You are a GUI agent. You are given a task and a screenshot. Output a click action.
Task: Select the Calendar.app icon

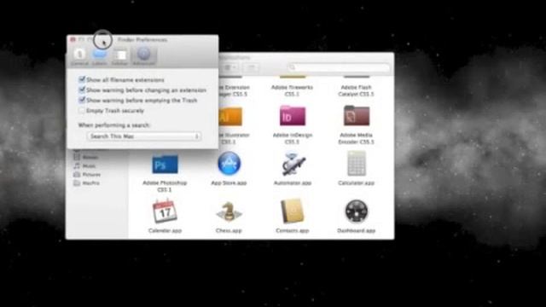[x=165, y=211]
